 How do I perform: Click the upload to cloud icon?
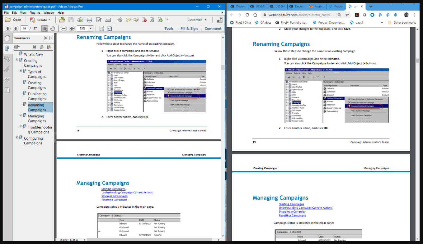click(x=80, y=20)
